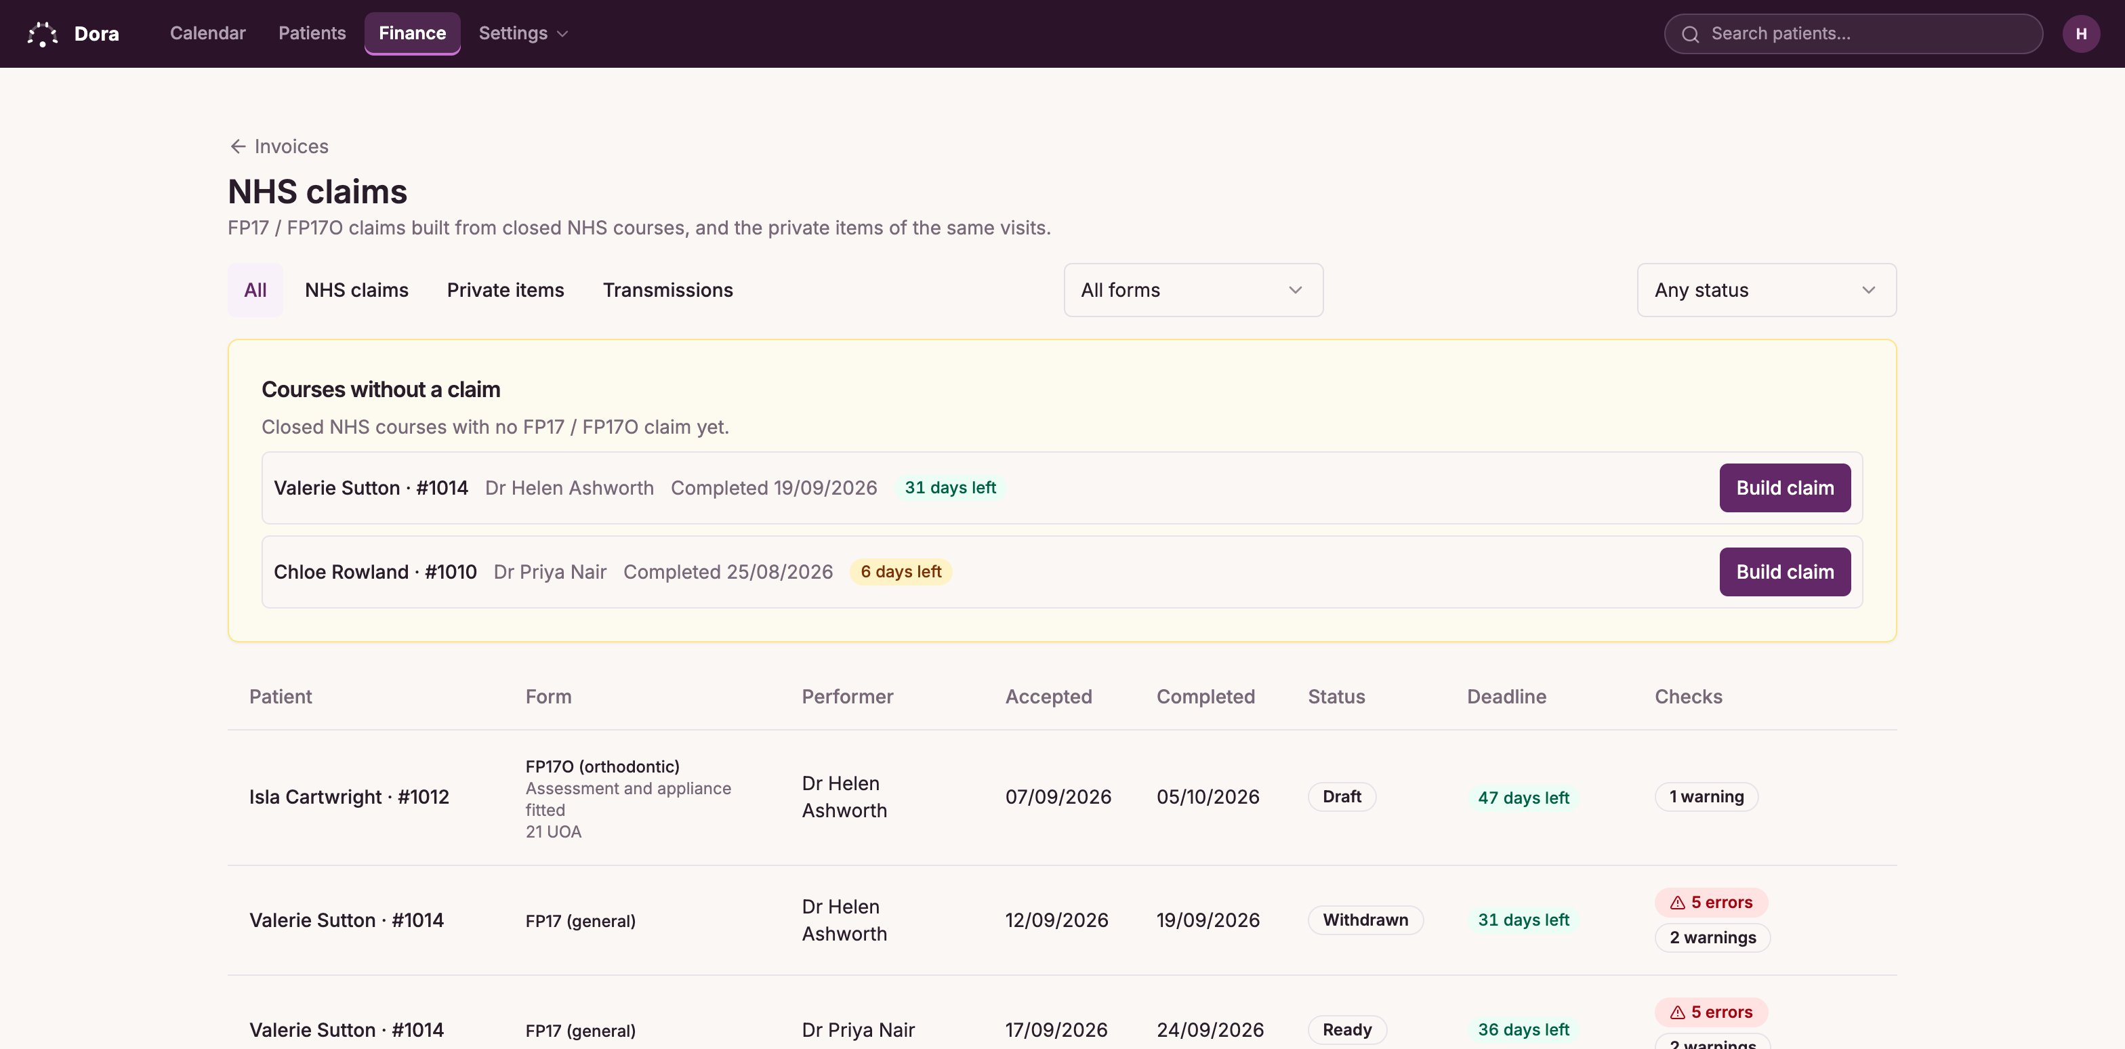
Task: Build claim for Valerie Sutton #1014
Action: [1784, 487]
